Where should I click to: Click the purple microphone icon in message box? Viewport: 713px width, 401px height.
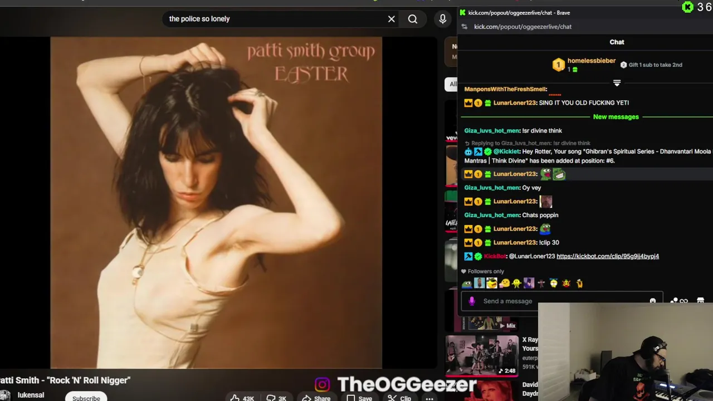pos(471,301)
